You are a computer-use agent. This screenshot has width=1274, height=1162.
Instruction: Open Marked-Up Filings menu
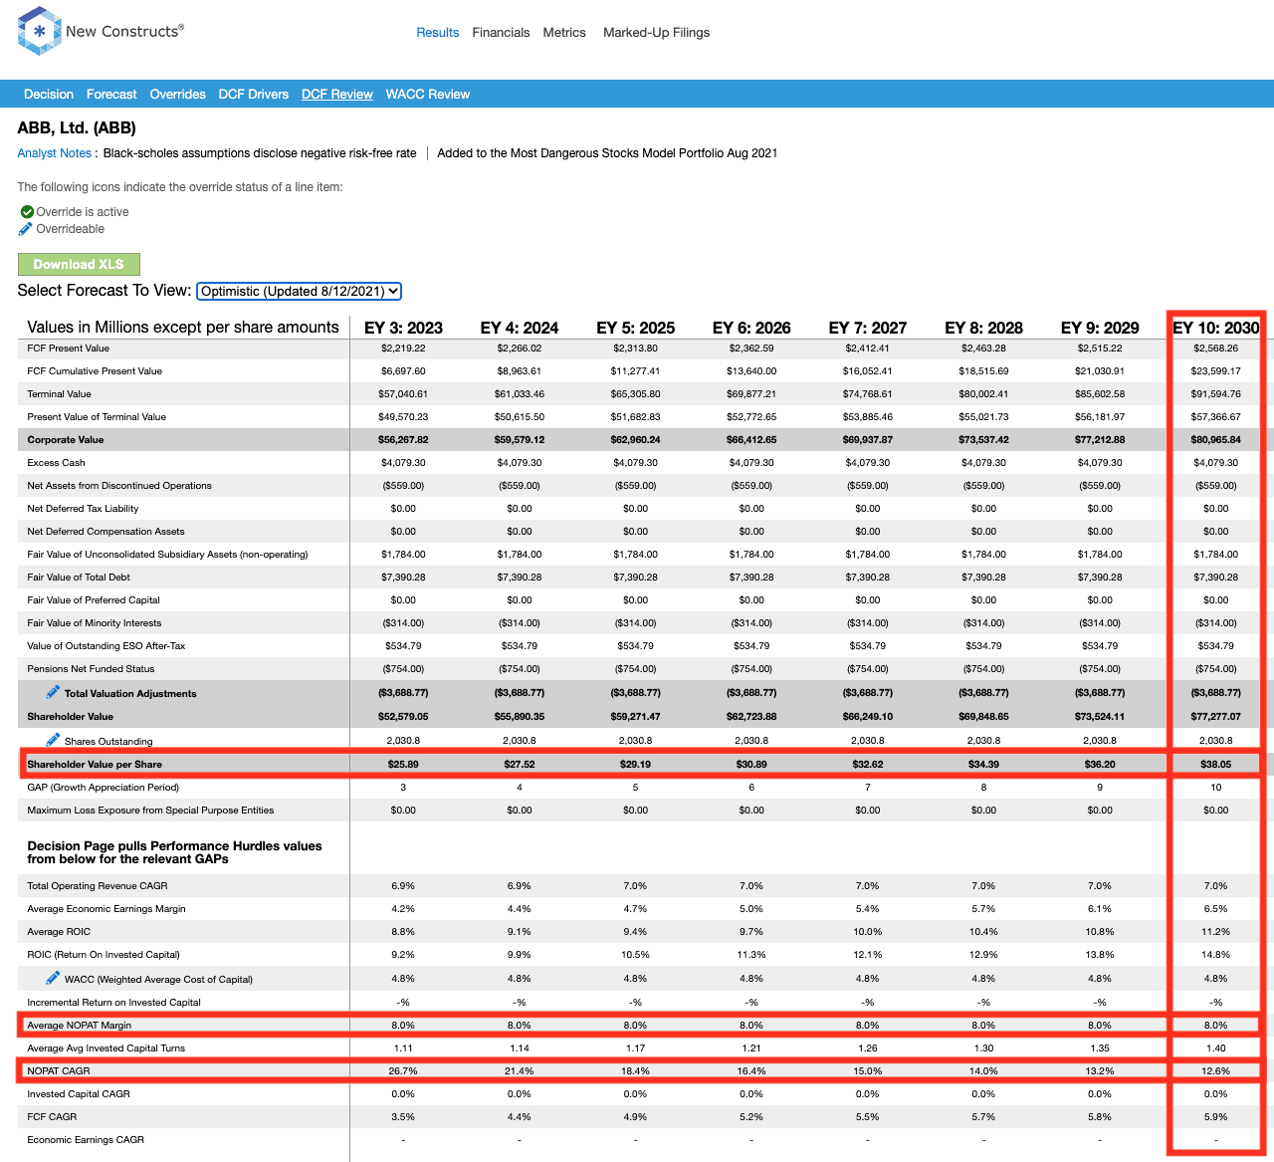[x=656, y=33]
